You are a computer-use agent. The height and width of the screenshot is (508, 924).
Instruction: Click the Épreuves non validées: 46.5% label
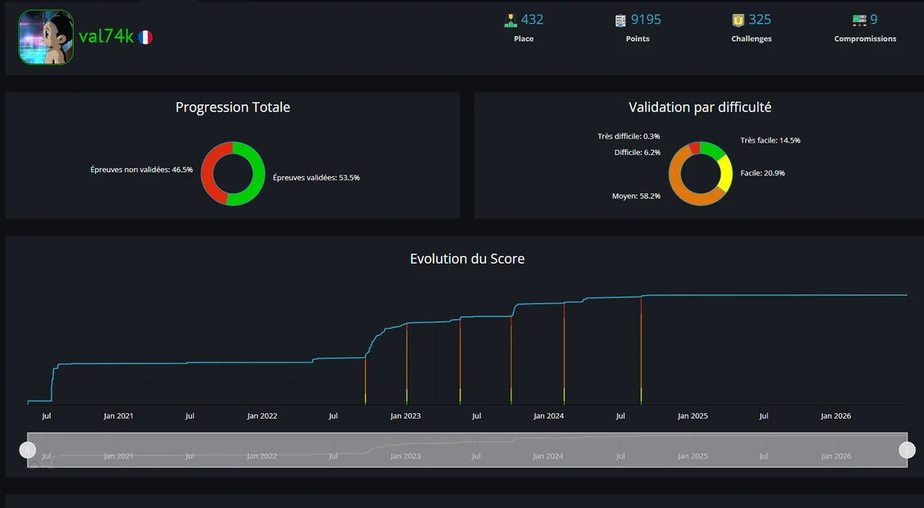click(141, 170)
